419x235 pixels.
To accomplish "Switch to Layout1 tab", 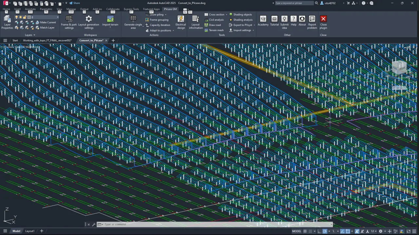I will pyautogui.click(x=30, y=231).
